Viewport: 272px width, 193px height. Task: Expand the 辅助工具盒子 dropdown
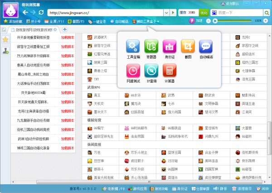(148, 21)
